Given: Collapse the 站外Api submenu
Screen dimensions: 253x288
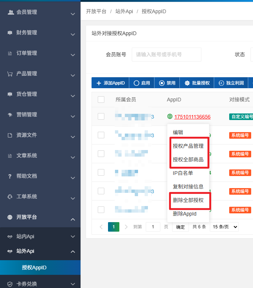Looking at the screenshot, I should tap(40, 251).
